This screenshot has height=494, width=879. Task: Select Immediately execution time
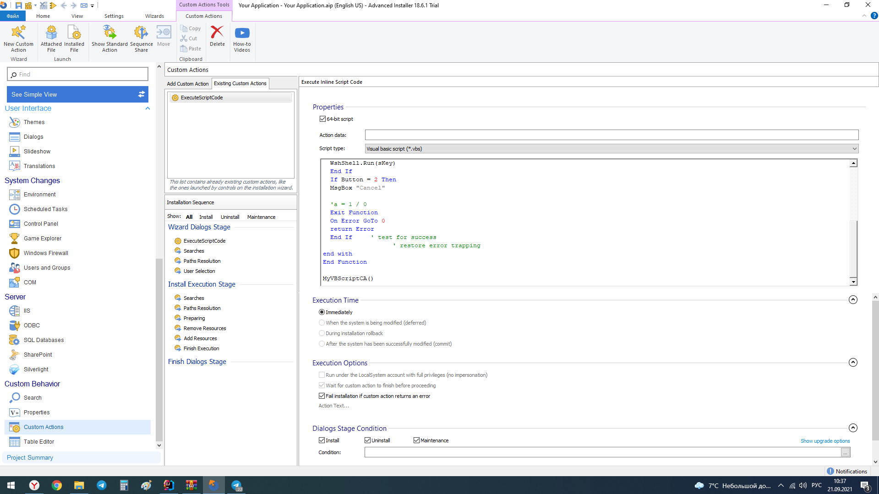[322, 312]
